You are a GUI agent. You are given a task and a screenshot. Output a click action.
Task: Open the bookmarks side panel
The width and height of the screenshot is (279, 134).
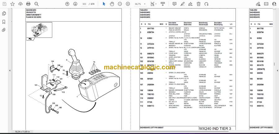4,22
